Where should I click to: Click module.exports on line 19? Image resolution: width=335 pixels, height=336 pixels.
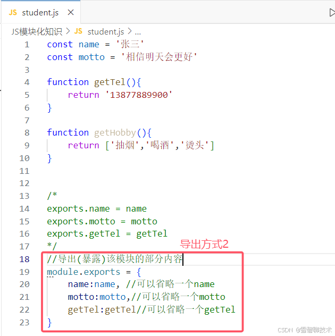[x=83, y=272]
